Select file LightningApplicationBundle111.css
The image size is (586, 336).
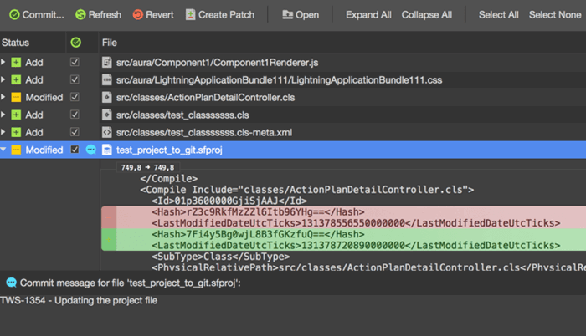(279, 80)
